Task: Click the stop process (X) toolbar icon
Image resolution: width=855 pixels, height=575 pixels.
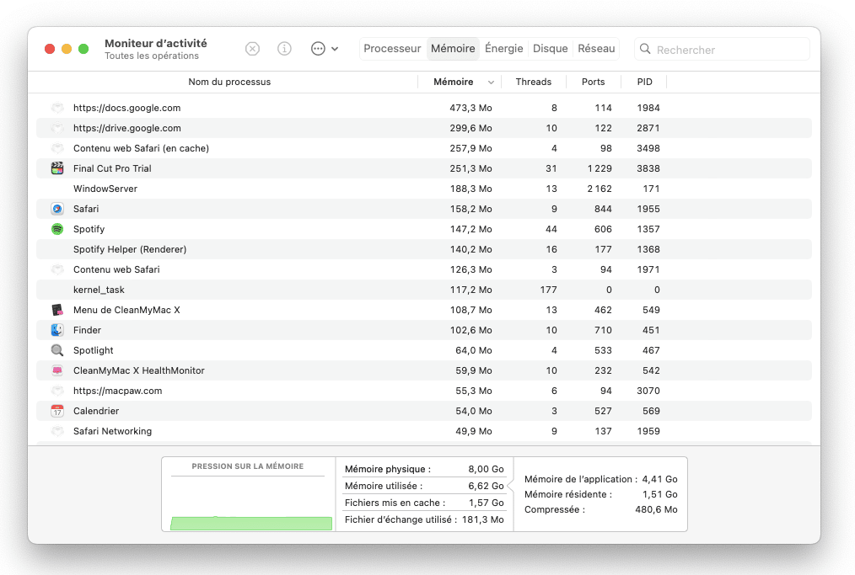Action: [252, 49]
